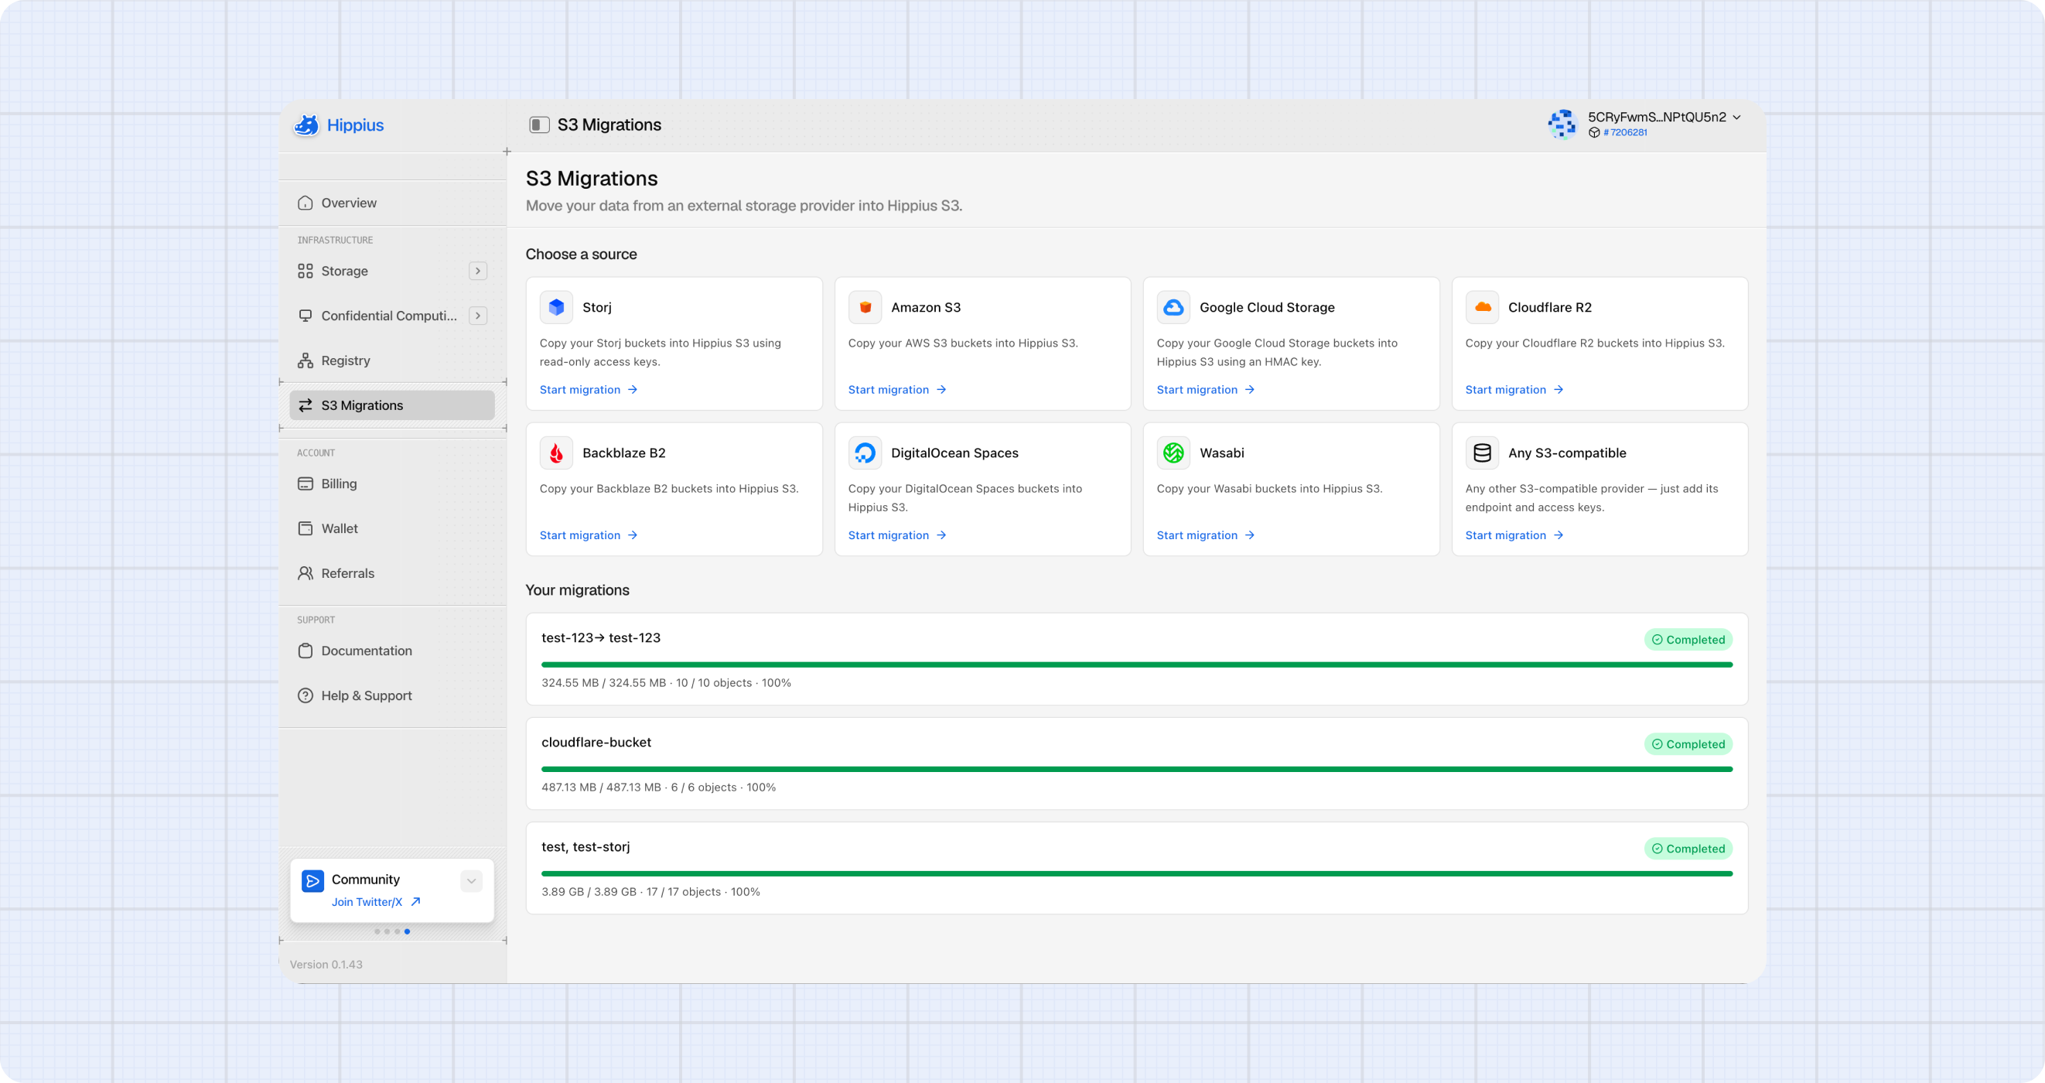Click the Overview home icon

(x=305, y=203)
